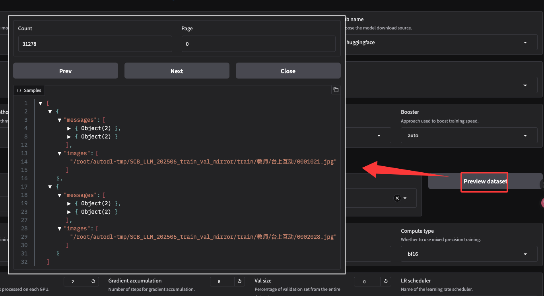Open the dataset dropdown arrow beside the X

point(405,198)
